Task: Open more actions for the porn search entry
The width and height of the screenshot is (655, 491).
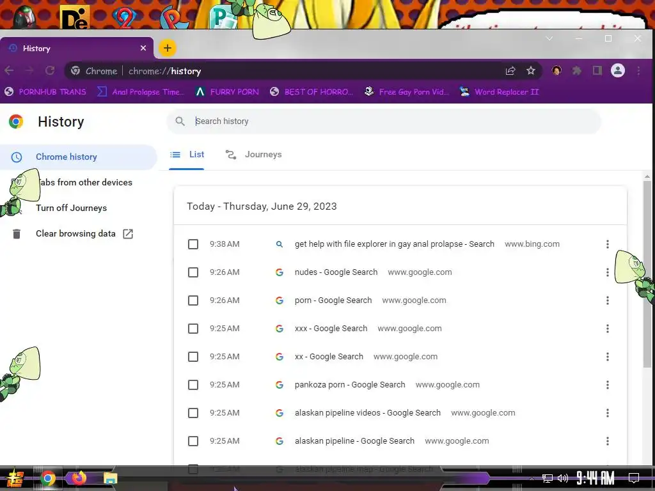Action: tap(608, 300)
